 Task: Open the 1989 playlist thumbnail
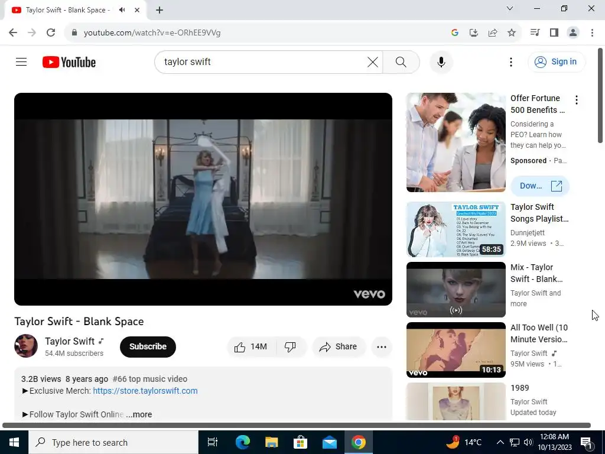click(x=456, y=401)
